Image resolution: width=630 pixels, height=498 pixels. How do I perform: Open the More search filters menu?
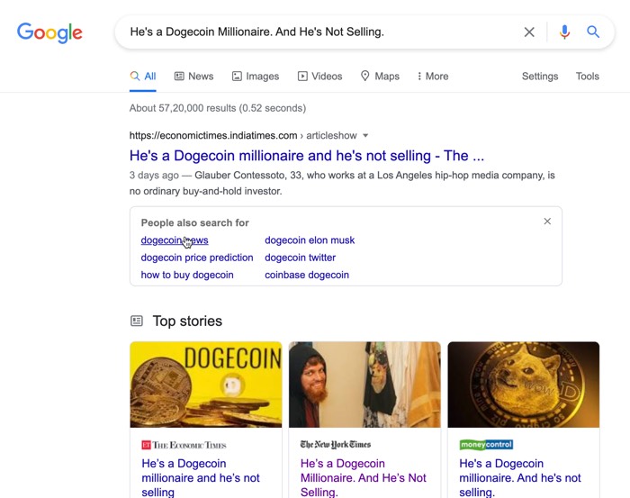pyautogui.click(x=433, y=76)
